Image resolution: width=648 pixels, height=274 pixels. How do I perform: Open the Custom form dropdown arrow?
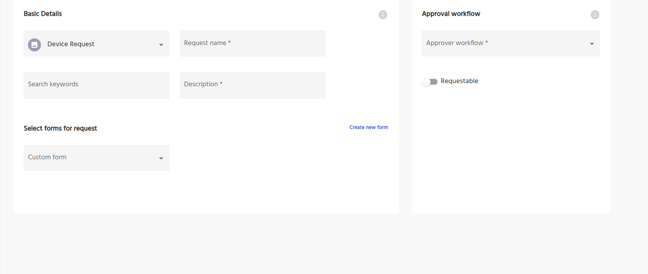(x=161, y=158)
